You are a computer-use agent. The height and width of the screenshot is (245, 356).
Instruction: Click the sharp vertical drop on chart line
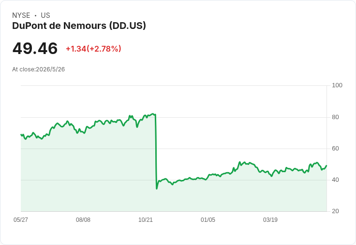click(156, 152)
